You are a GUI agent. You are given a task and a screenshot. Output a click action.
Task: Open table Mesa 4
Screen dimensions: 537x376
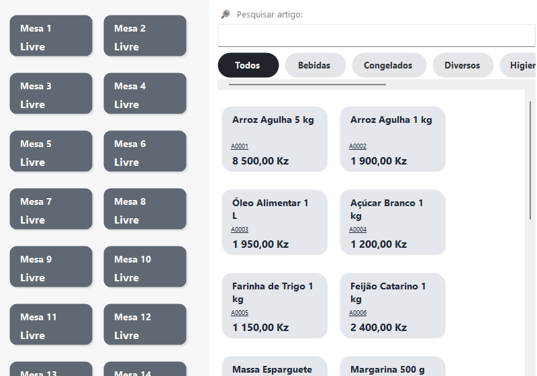(x=145, y=93)
